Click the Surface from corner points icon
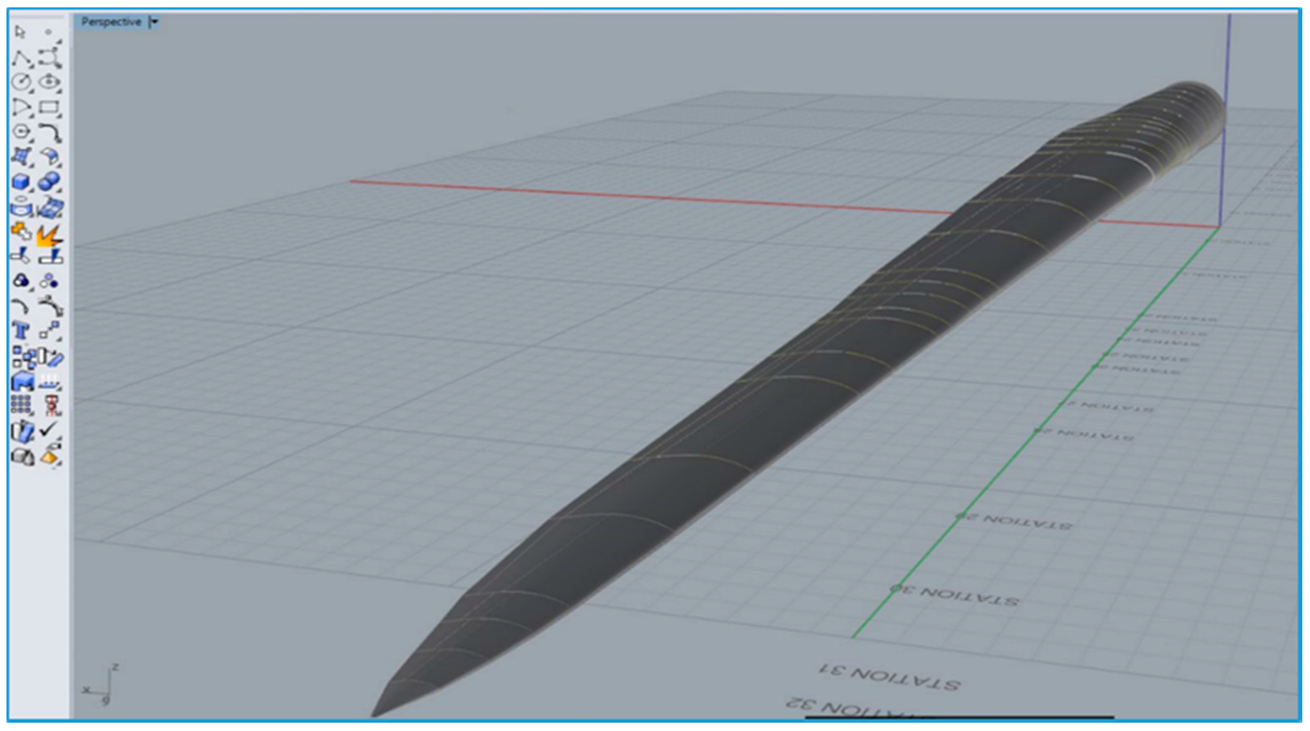1310x731 pixels. [x=21, y=157]
